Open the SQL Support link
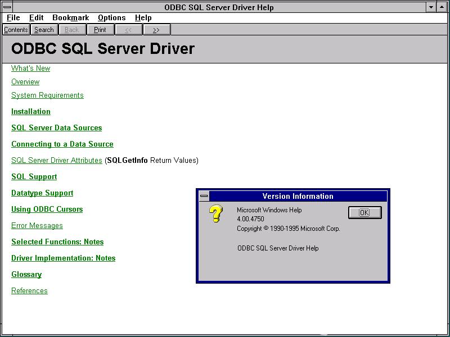450x337 pixels. (x=34, y=176)
